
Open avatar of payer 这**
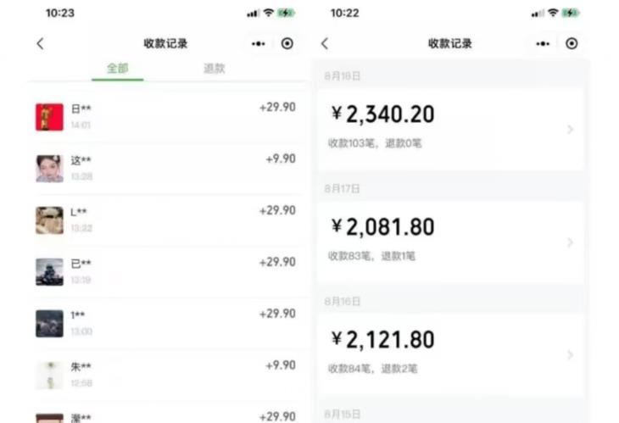[49, 168]
